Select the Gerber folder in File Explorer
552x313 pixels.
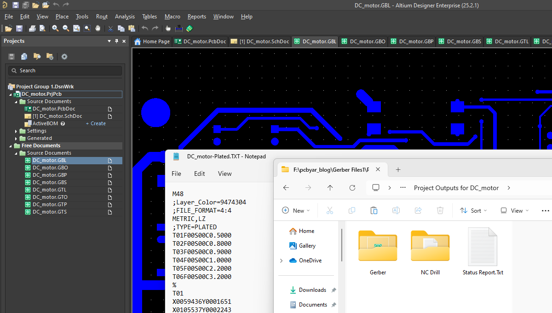378,253
